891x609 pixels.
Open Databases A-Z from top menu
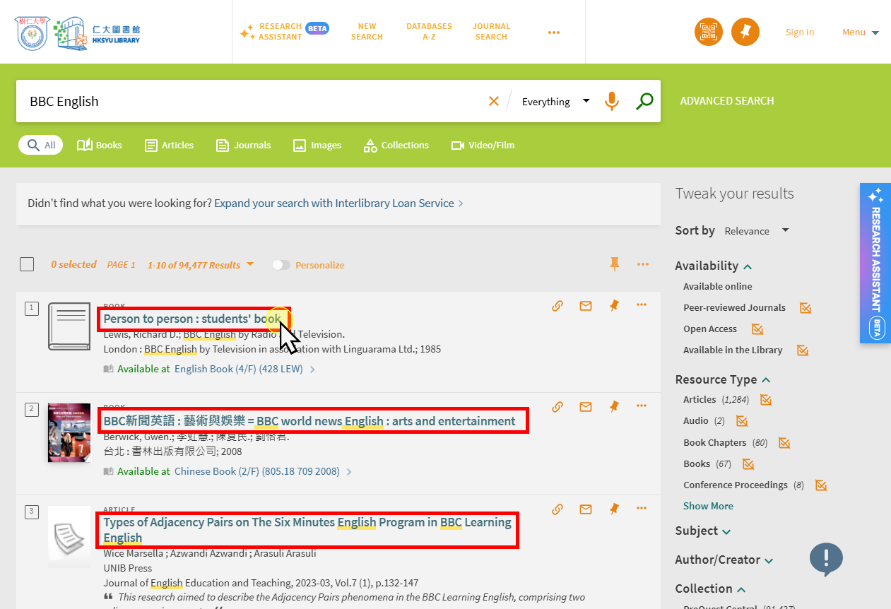tap(429, 32)
